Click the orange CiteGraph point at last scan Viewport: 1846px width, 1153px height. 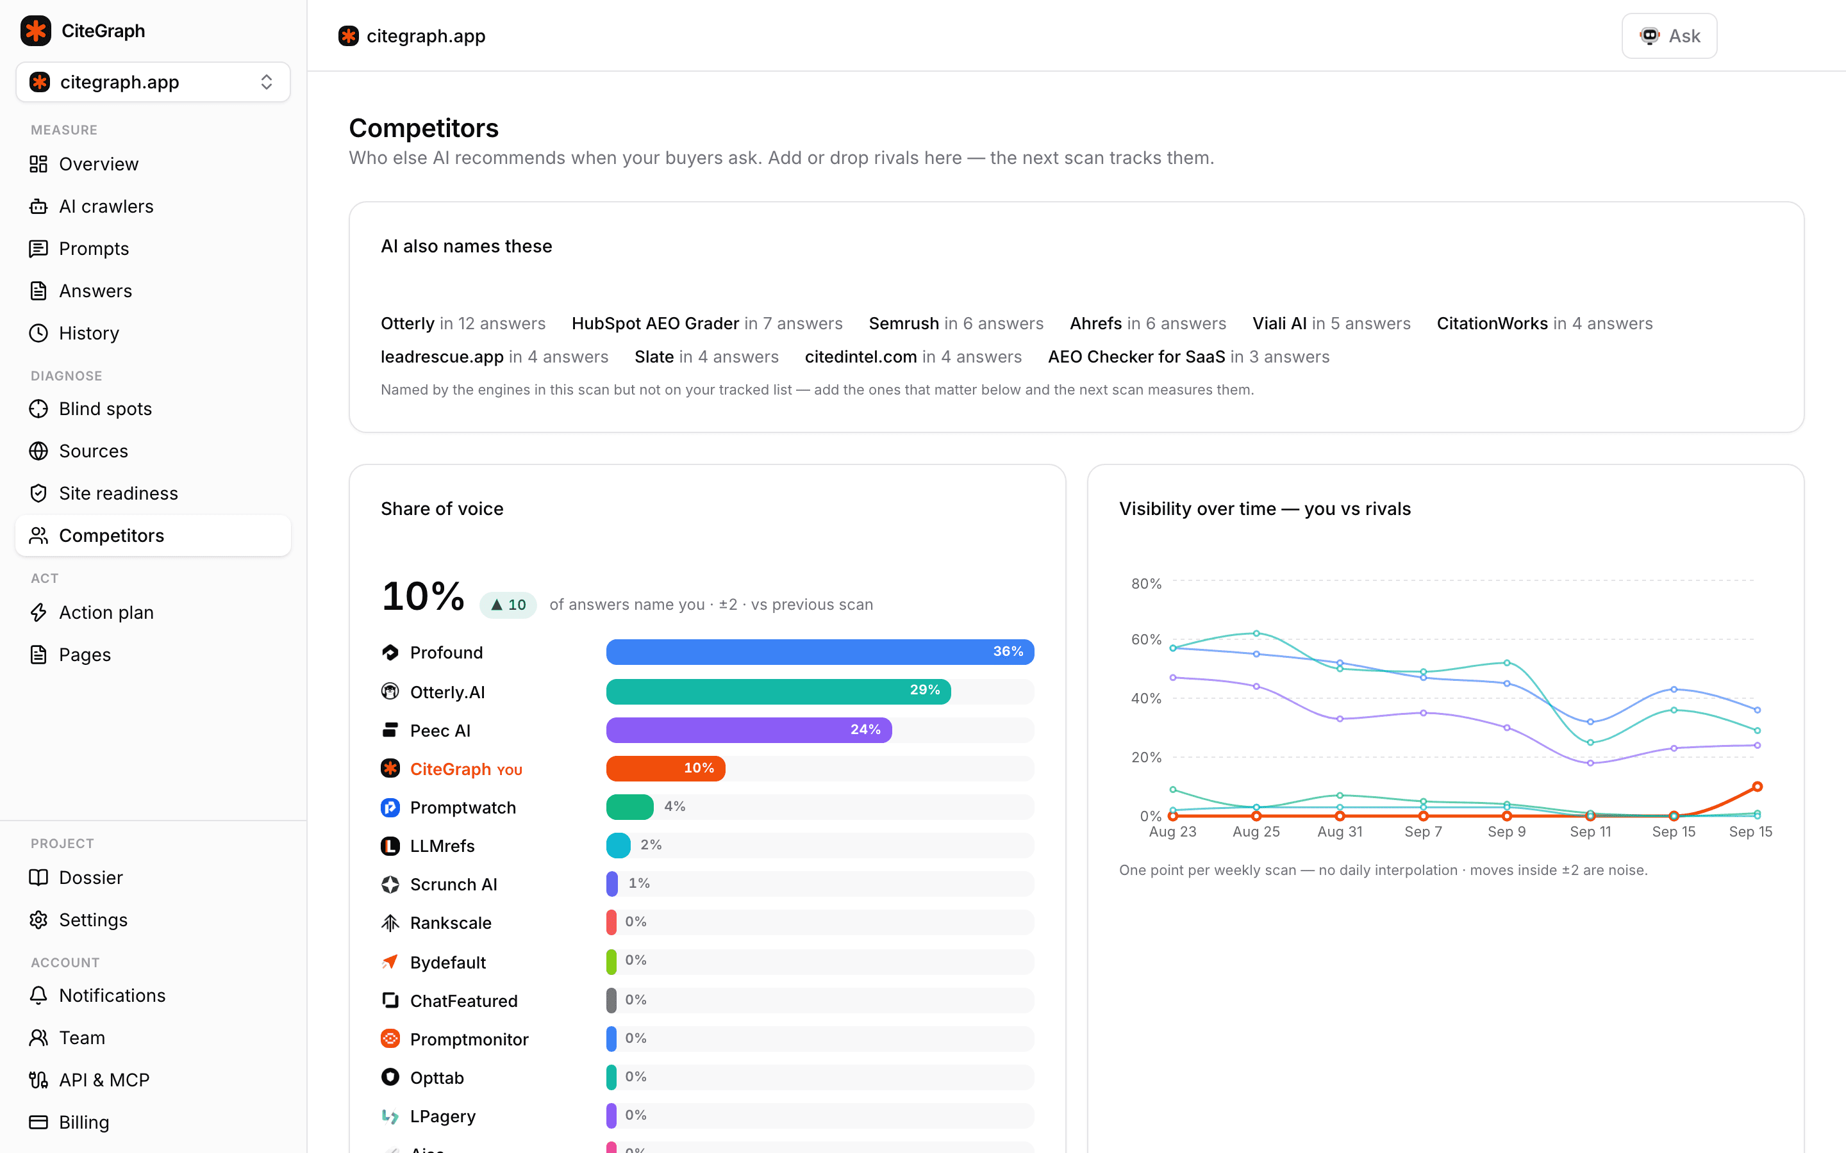coord(1757,786)
